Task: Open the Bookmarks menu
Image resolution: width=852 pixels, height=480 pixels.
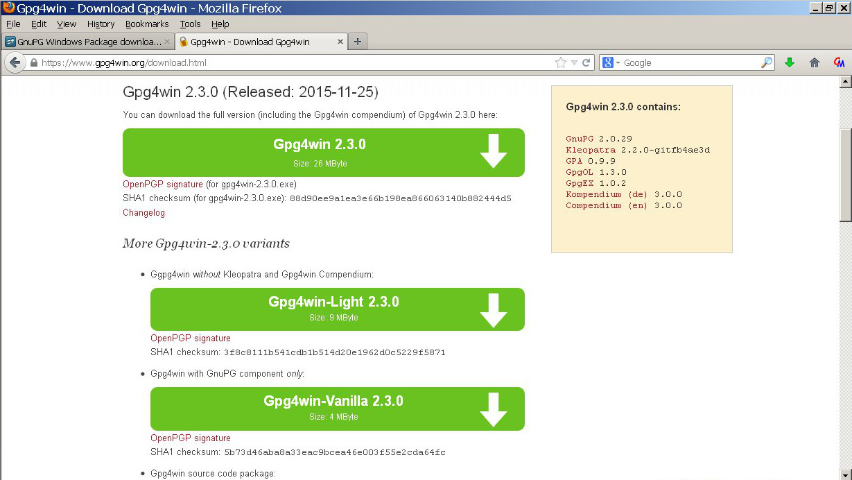Action: click(147, 24)
